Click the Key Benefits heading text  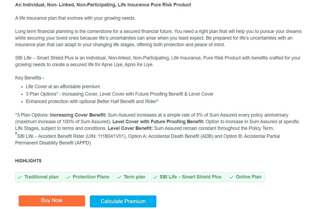click(x=28, y=78)
